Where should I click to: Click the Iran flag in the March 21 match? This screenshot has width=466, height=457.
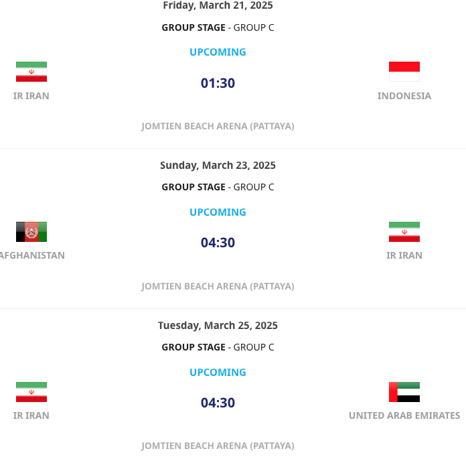pyautogui.click(x=31, y=72)
